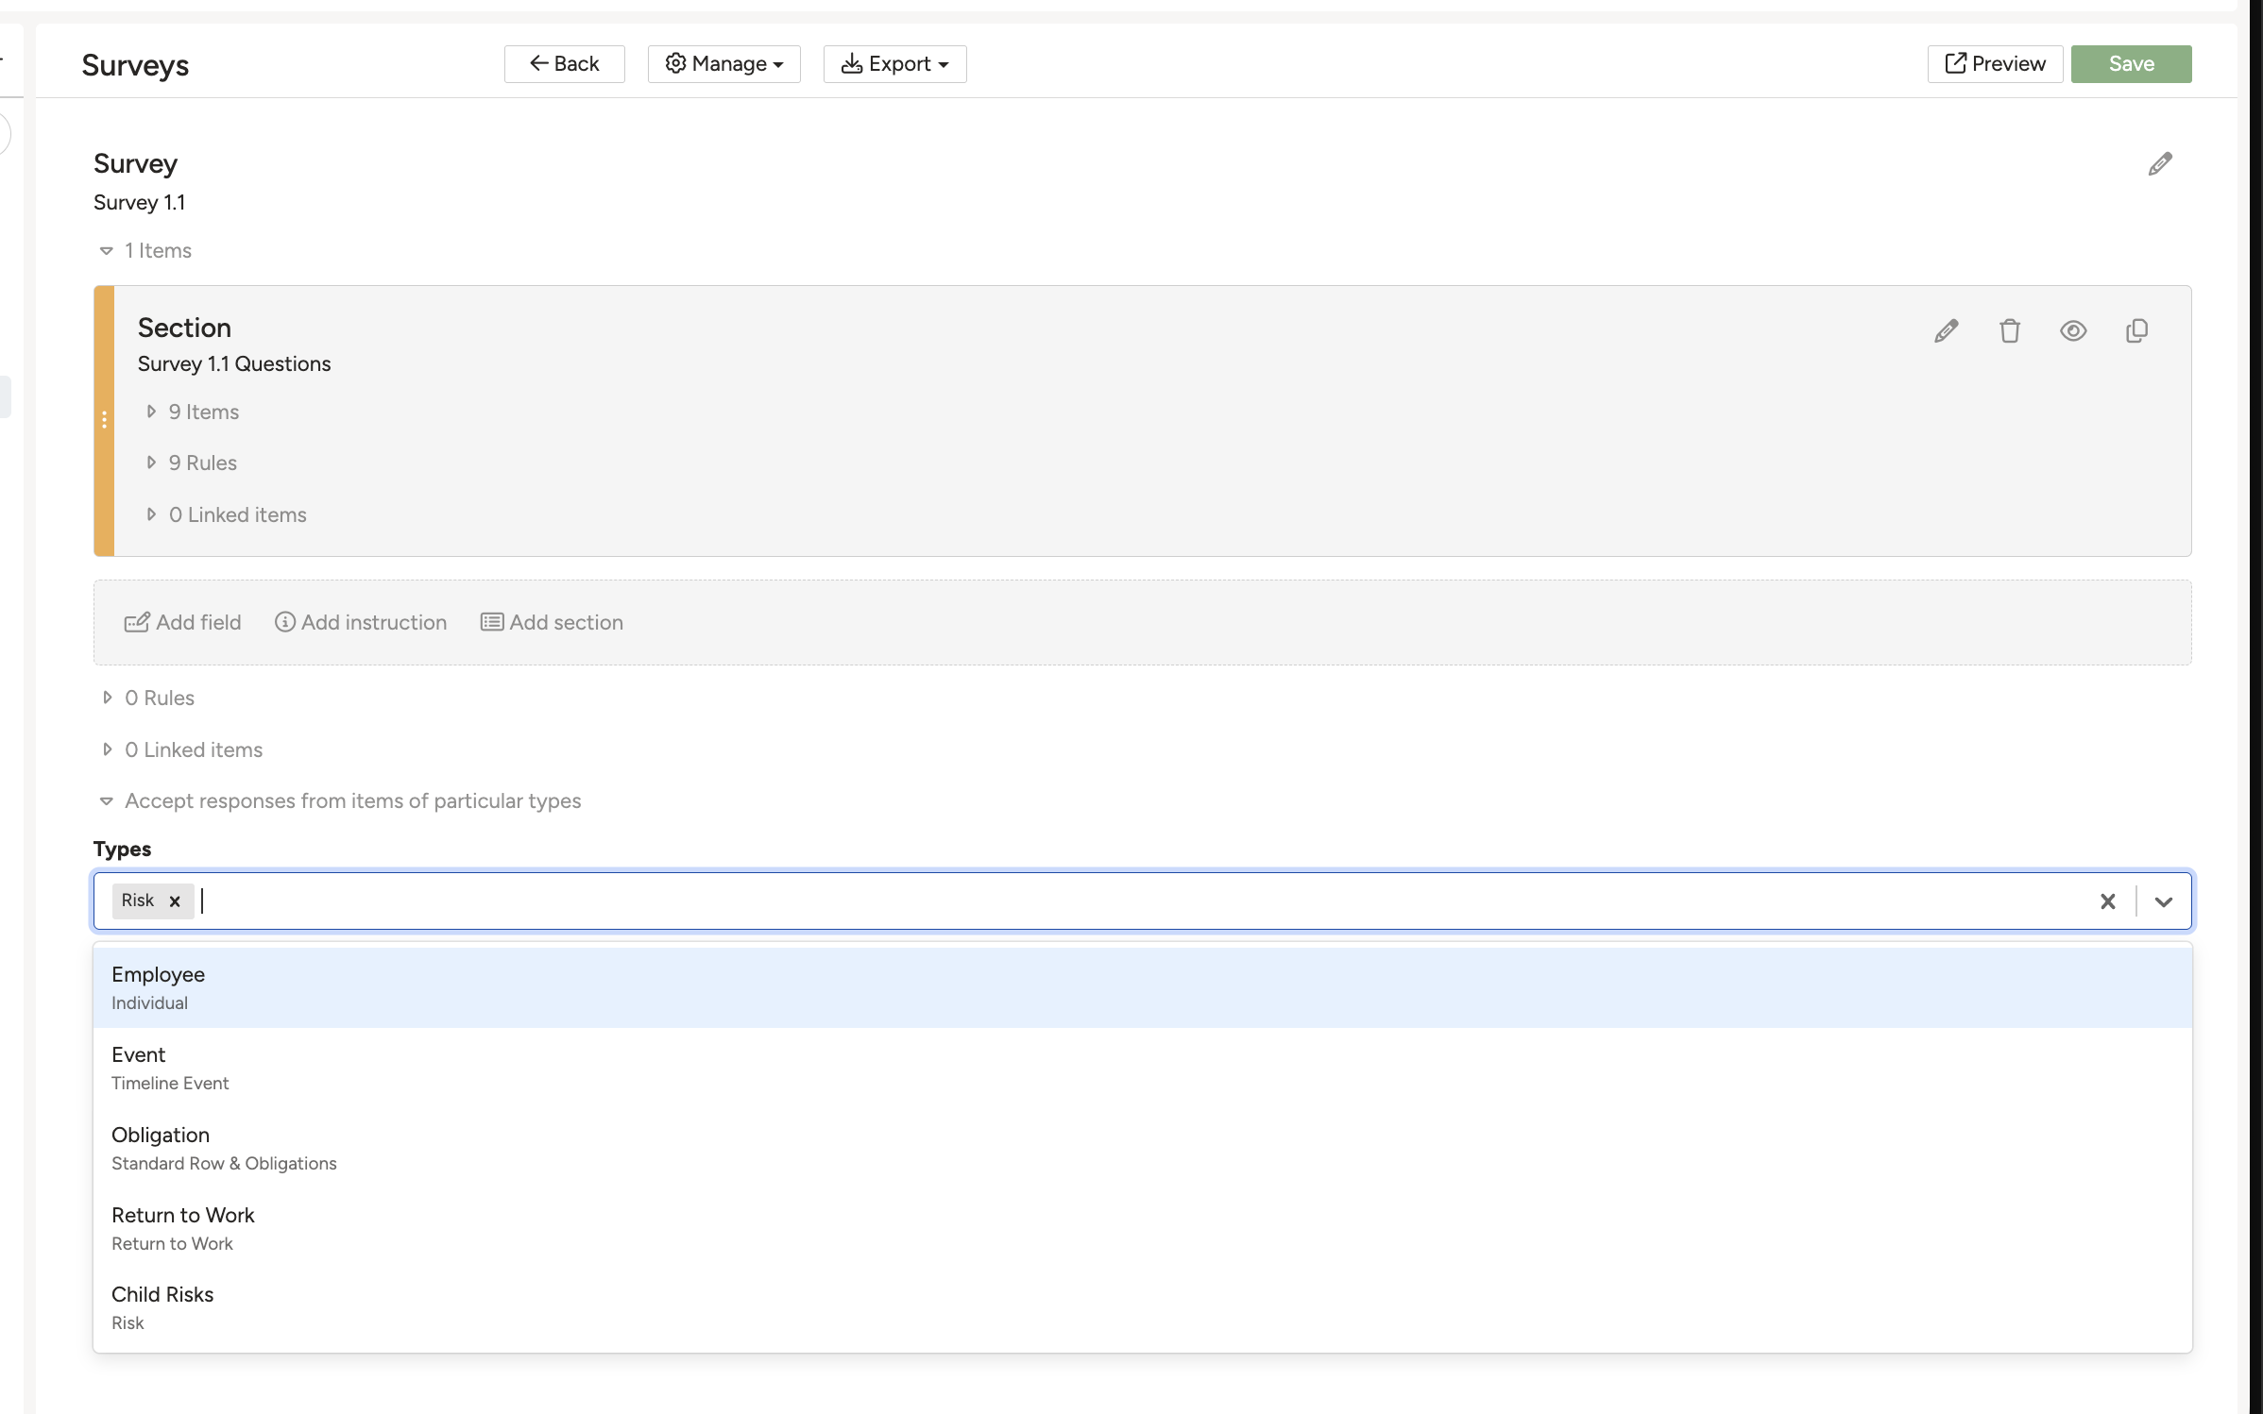Expand 9 Items in the Section
The image size is (2263, 1414).
pos(193,412)
